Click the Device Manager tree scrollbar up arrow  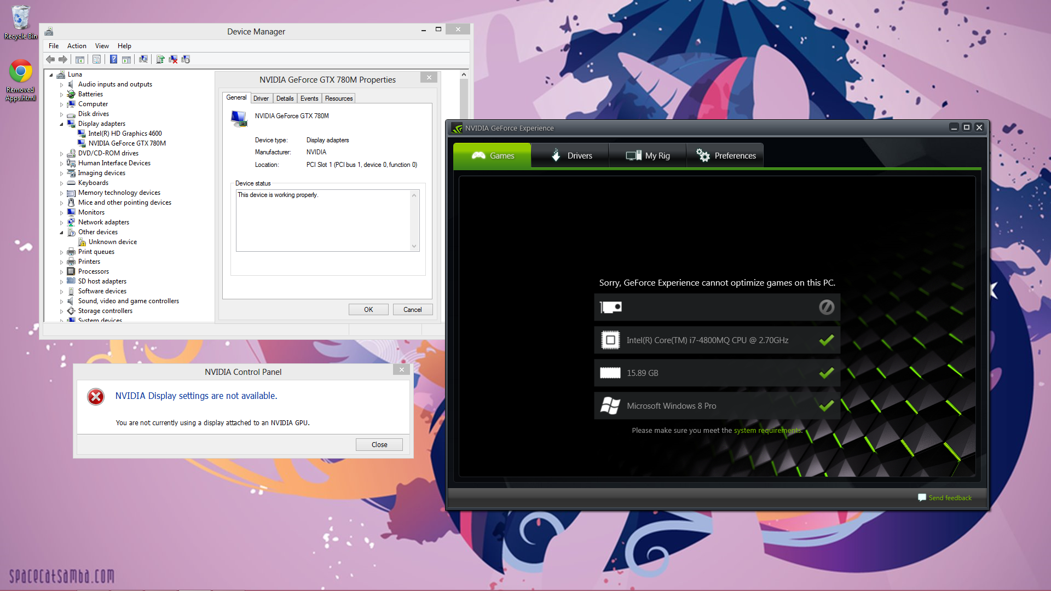coord(464,74)
